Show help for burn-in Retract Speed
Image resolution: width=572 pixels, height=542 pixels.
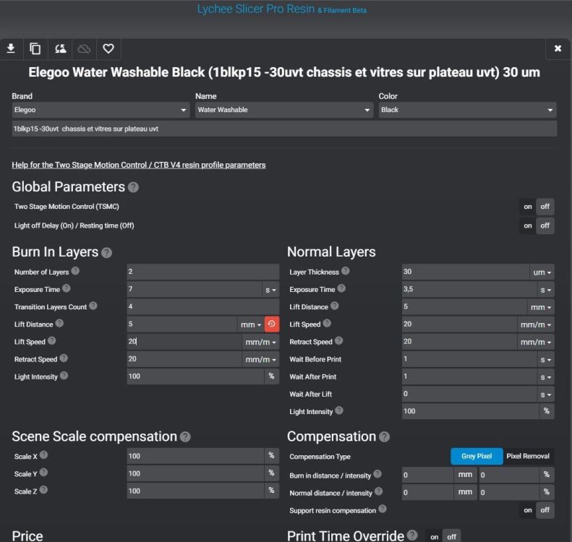(64, 358)
